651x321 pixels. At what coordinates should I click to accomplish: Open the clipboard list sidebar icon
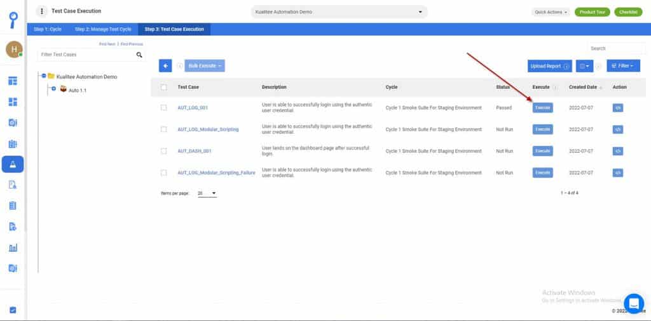point(13,206)
